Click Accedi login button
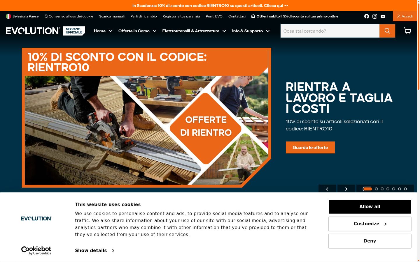420x262 pixels. tap(405, 16)
